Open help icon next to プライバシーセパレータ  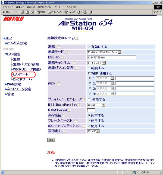tap(84, 99)
